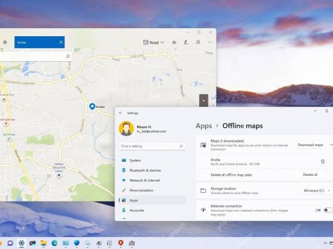Viewport: 333px width, 249px height.
Task: Open Directions icon in Maps window
Action: click(5, 42)
